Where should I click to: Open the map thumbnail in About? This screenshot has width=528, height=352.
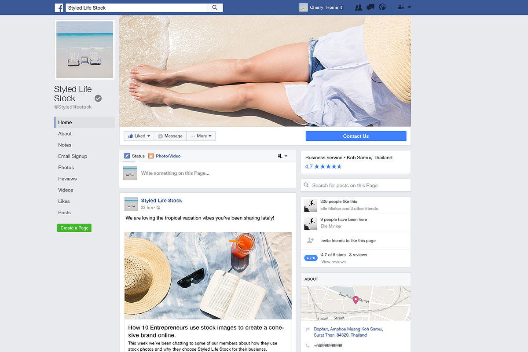coord(356,303)
